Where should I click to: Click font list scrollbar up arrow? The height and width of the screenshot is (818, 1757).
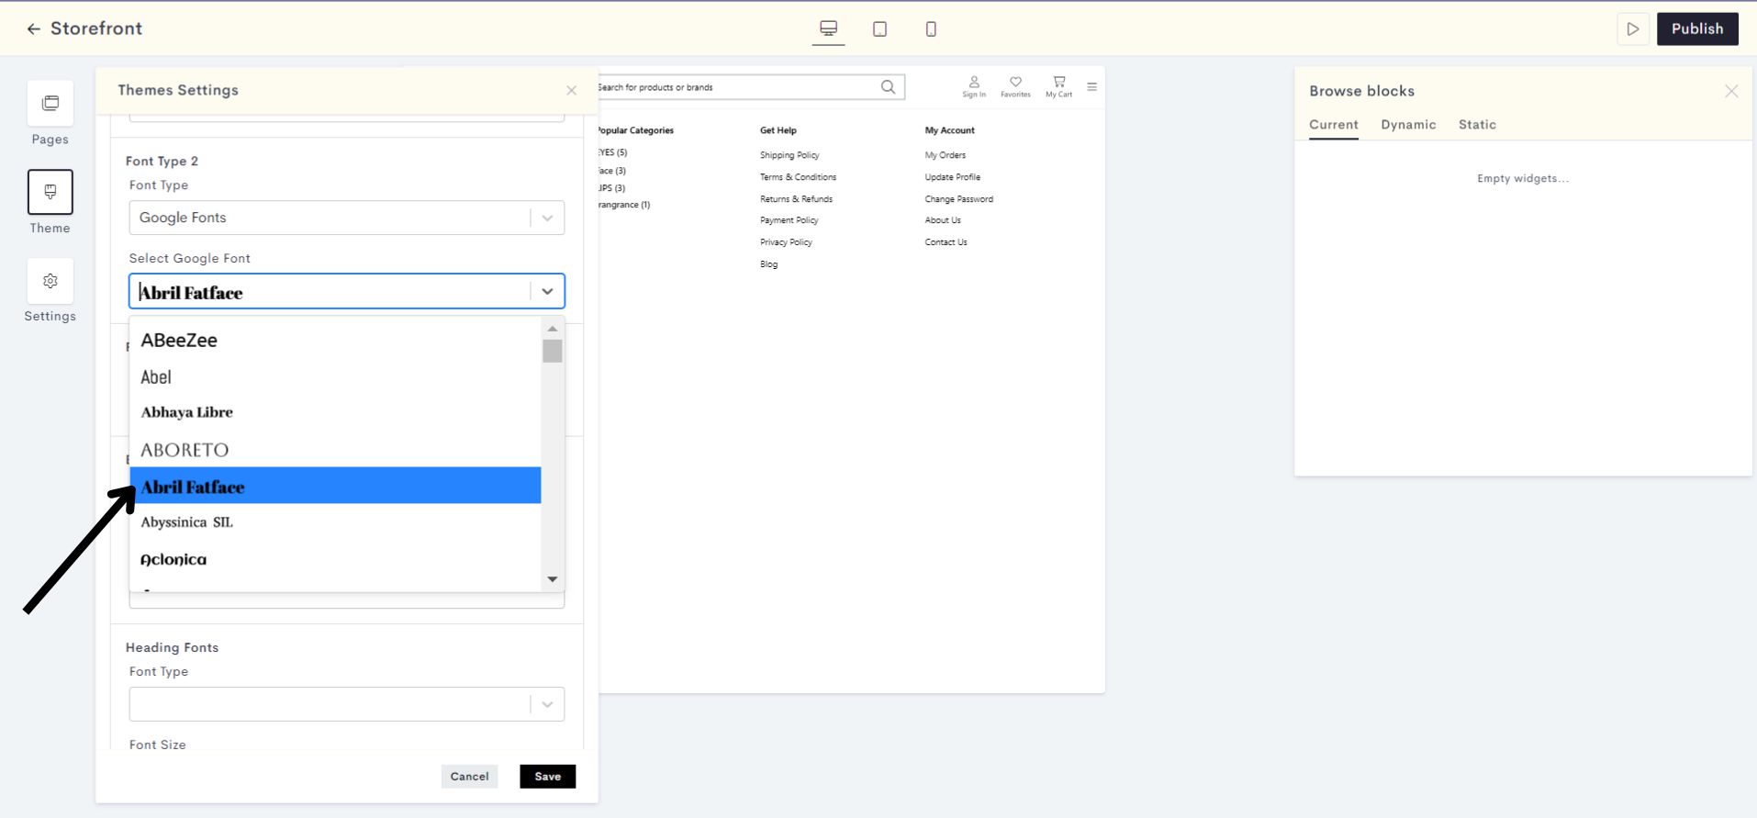pos(552,329)
